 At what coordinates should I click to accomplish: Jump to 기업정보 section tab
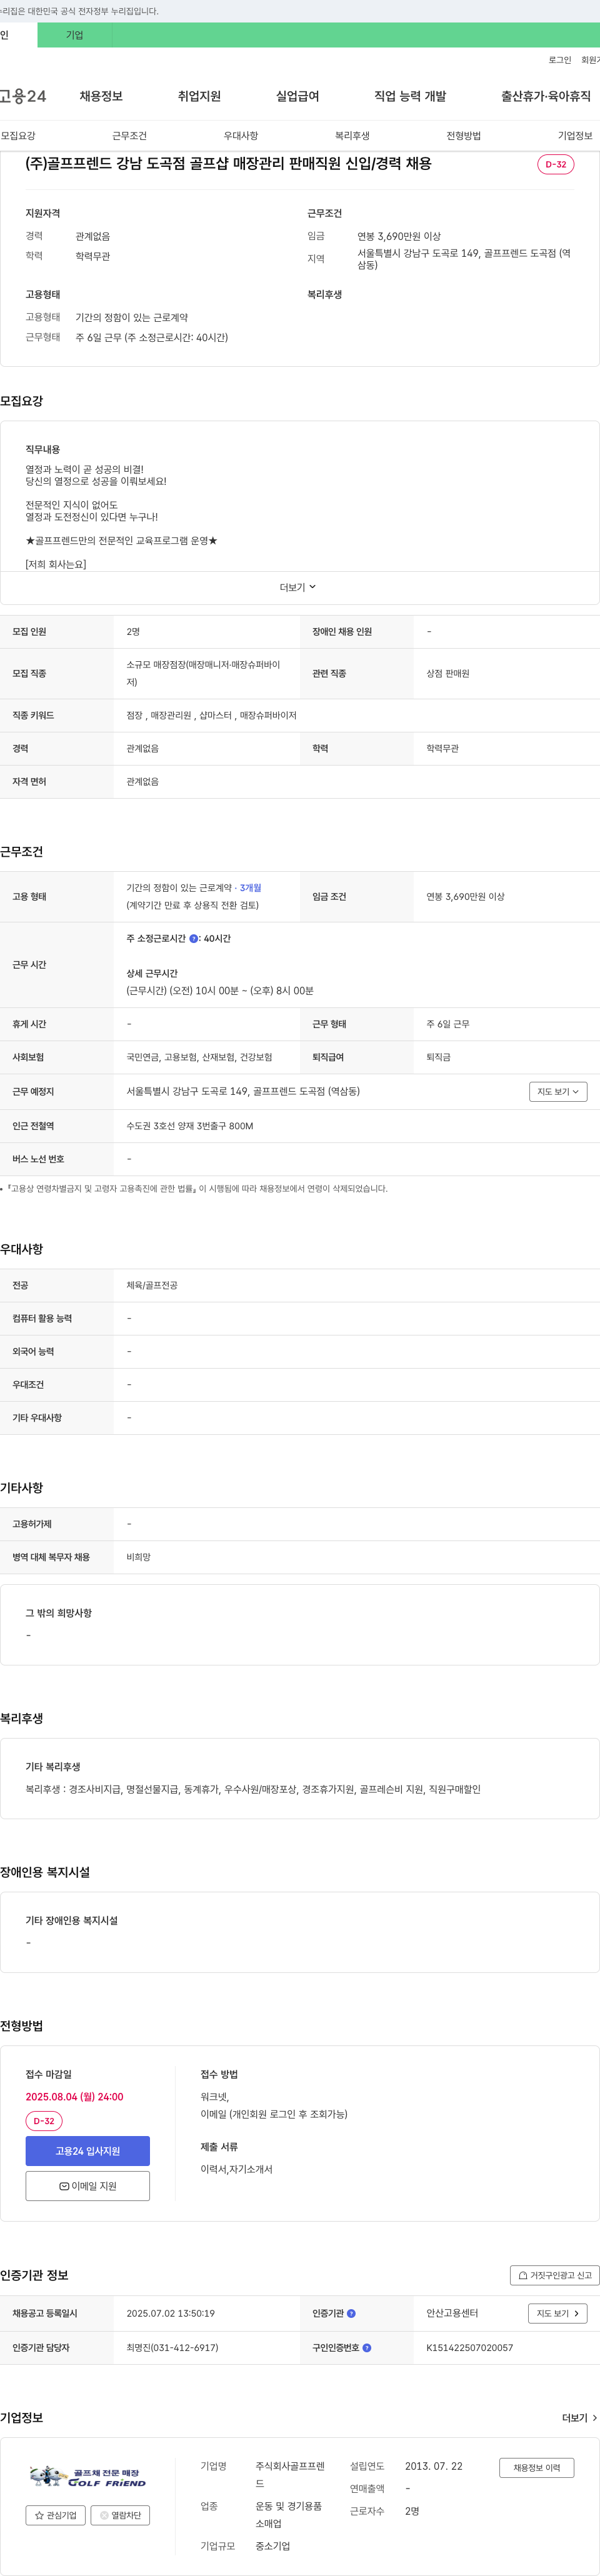[x=575, y=136]
